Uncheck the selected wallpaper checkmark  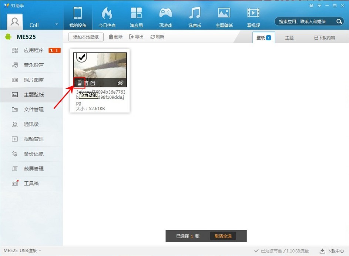[81, 57]
